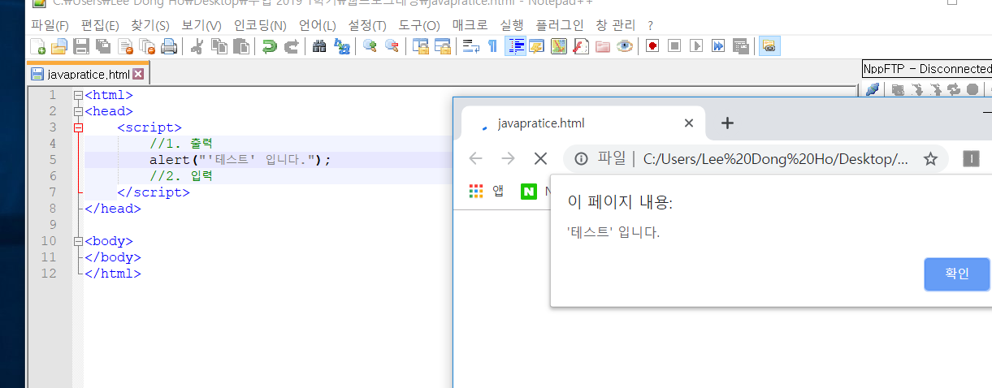
Task: Stop page loading X button in Chrome
Action: point(540,158)
